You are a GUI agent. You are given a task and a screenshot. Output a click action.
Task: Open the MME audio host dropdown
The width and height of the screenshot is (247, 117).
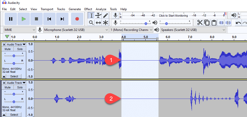click(x=20, y=30)
